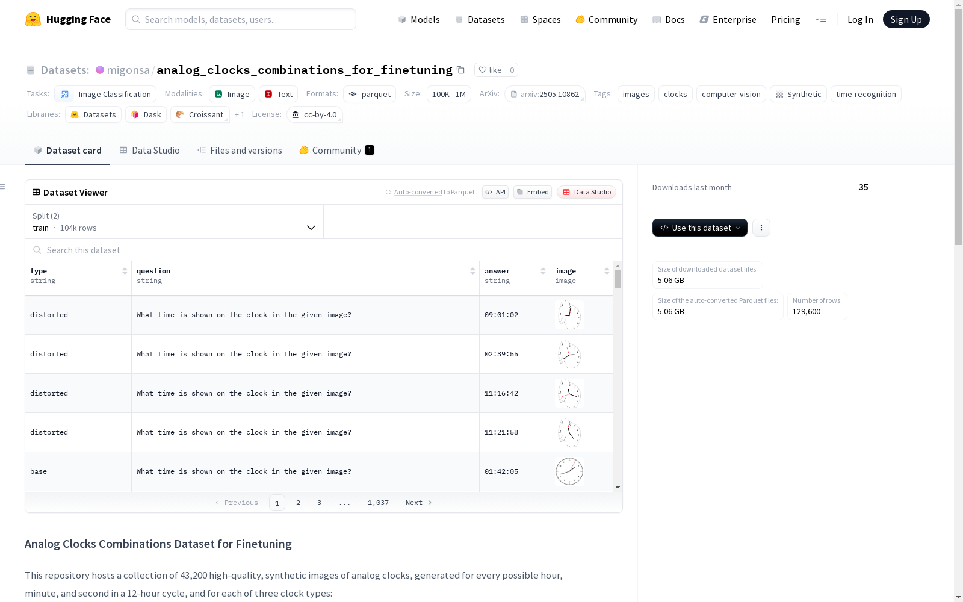The width and height of the screenshot is (963, 602).
Task: Open Community in the top navigation
Action: point(607,19)
